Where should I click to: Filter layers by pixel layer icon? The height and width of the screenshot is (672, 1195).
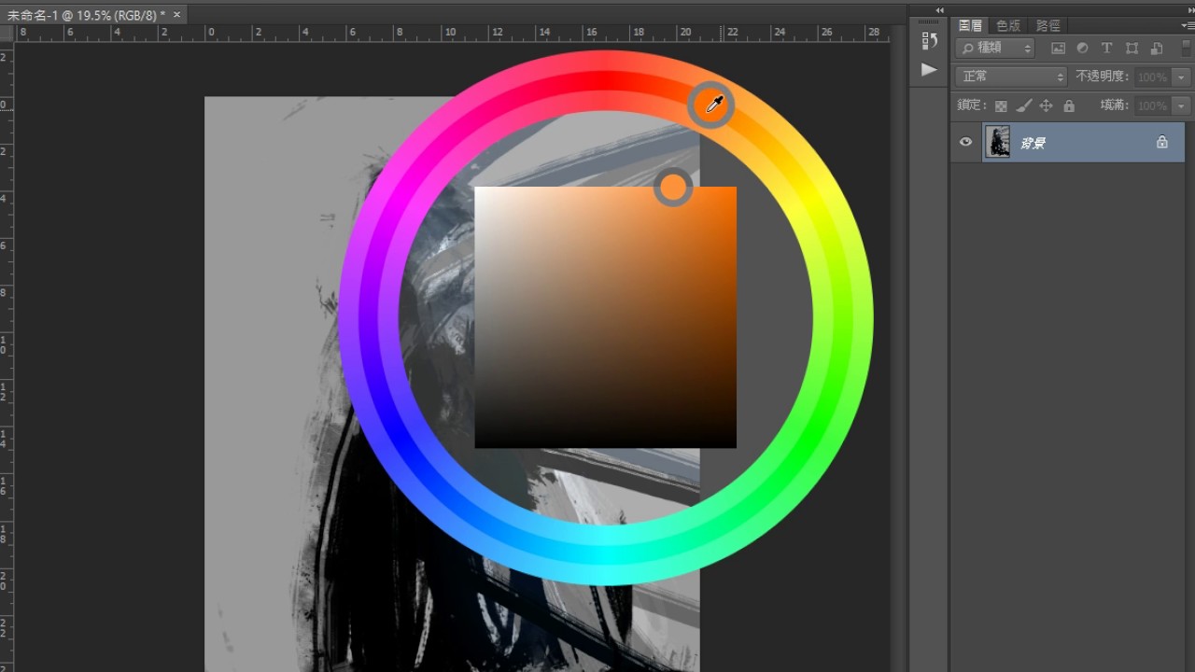1058,49
